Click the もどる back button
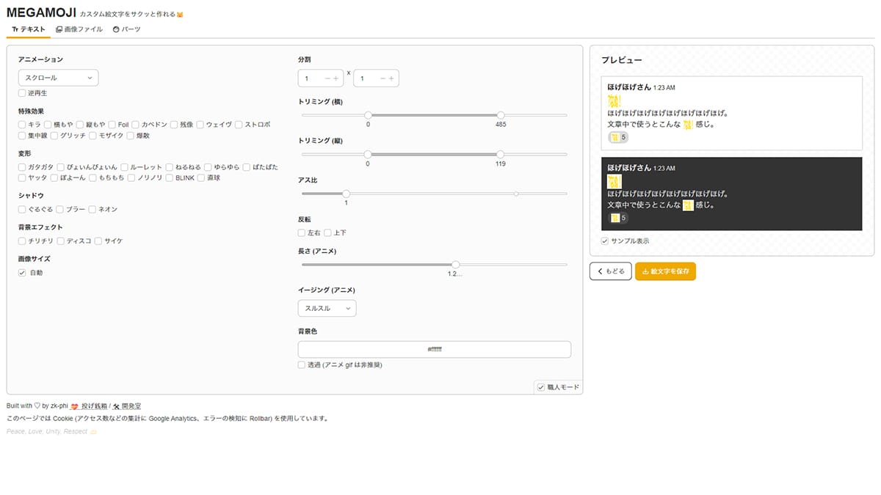 click(611, 271)
